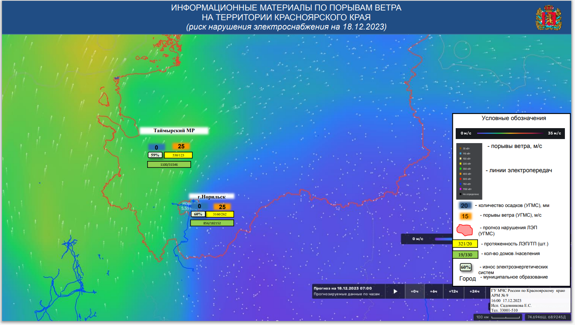Click legend text 'количество осадков (УГМС), мм'

point(512,205)
